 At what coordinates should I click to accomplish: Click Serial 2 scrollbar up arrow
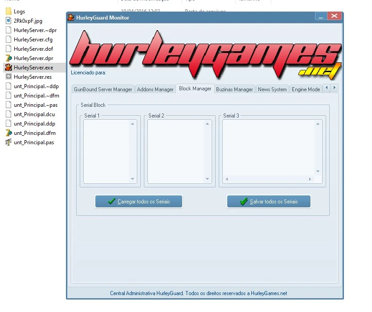(x=207, y=124)
